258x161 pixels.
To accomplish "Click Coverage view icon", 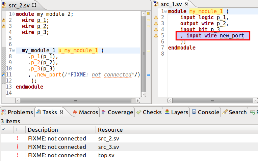I will pyautogui.click(x=103, y=112).
